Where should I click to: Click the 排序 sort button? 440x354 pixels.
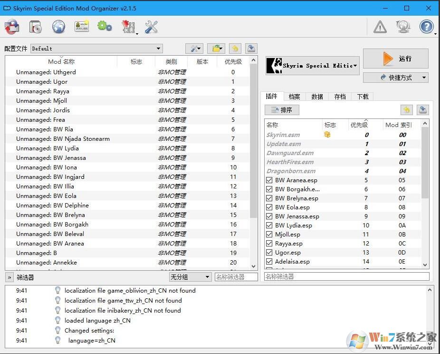pyautogui.click(x=282, y=110)
